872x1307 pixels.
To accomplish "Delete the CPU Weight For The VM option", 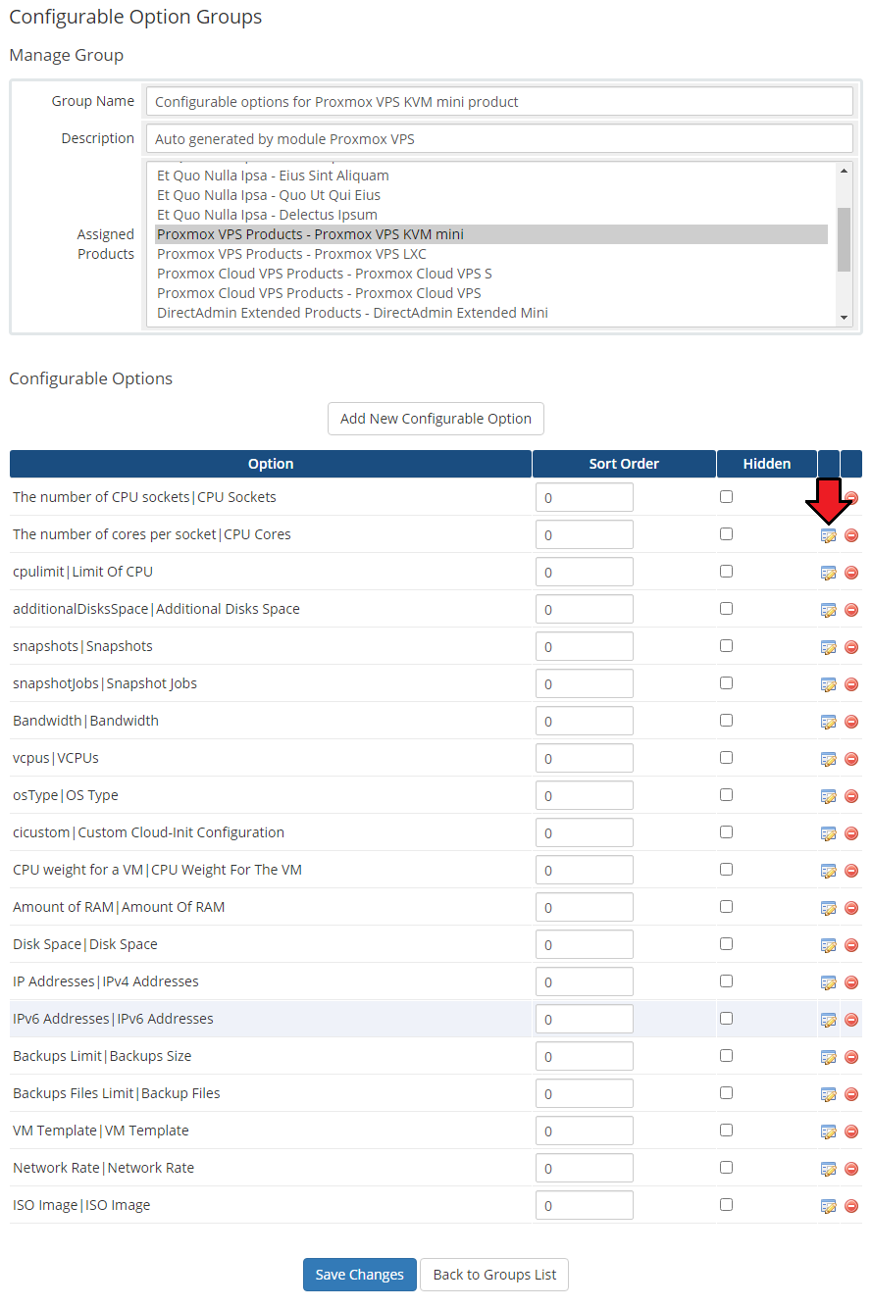I will click(x=851, y=871).
